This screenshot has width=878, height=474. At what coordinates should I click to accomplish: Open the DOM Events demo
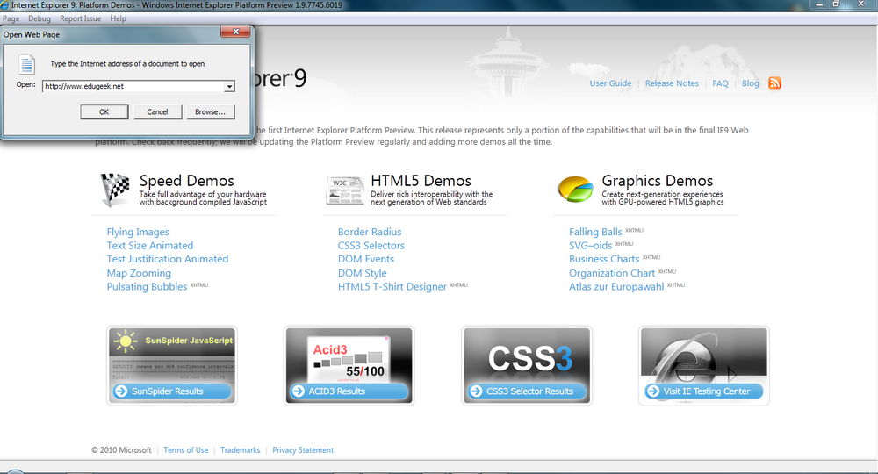point(365,259)
